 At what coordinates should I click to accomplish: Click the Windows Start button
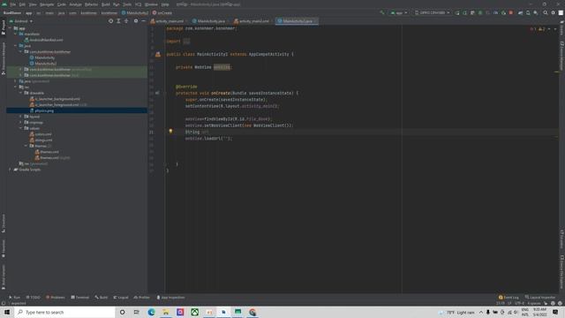[7, 312]
